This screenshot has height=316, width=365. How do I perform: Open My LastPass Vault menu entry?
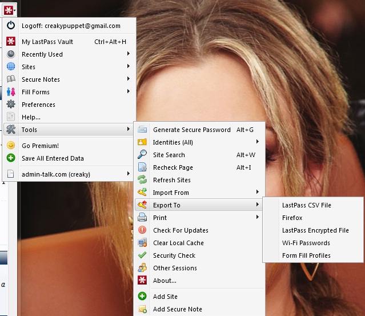click(x=69, y=42)
